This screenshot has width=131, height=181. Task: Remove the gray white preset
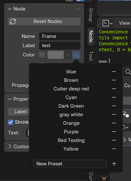point(114,115)
